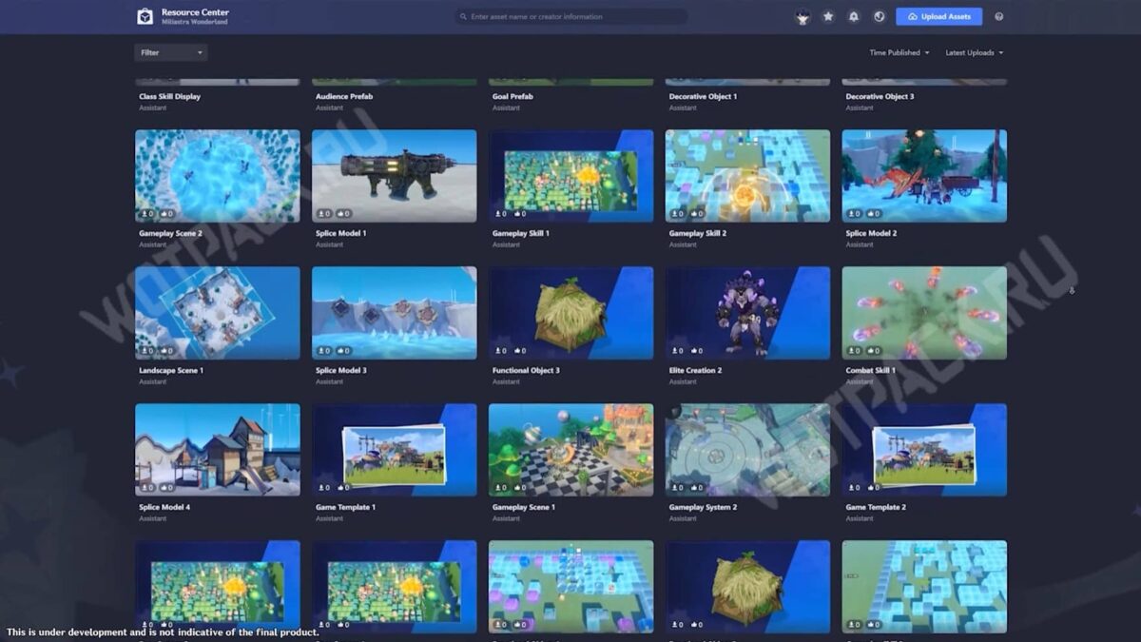Viewport: 1141px width, 642px height.
Task: Click the Resource Center logo icon
Action: pos(145,16)
